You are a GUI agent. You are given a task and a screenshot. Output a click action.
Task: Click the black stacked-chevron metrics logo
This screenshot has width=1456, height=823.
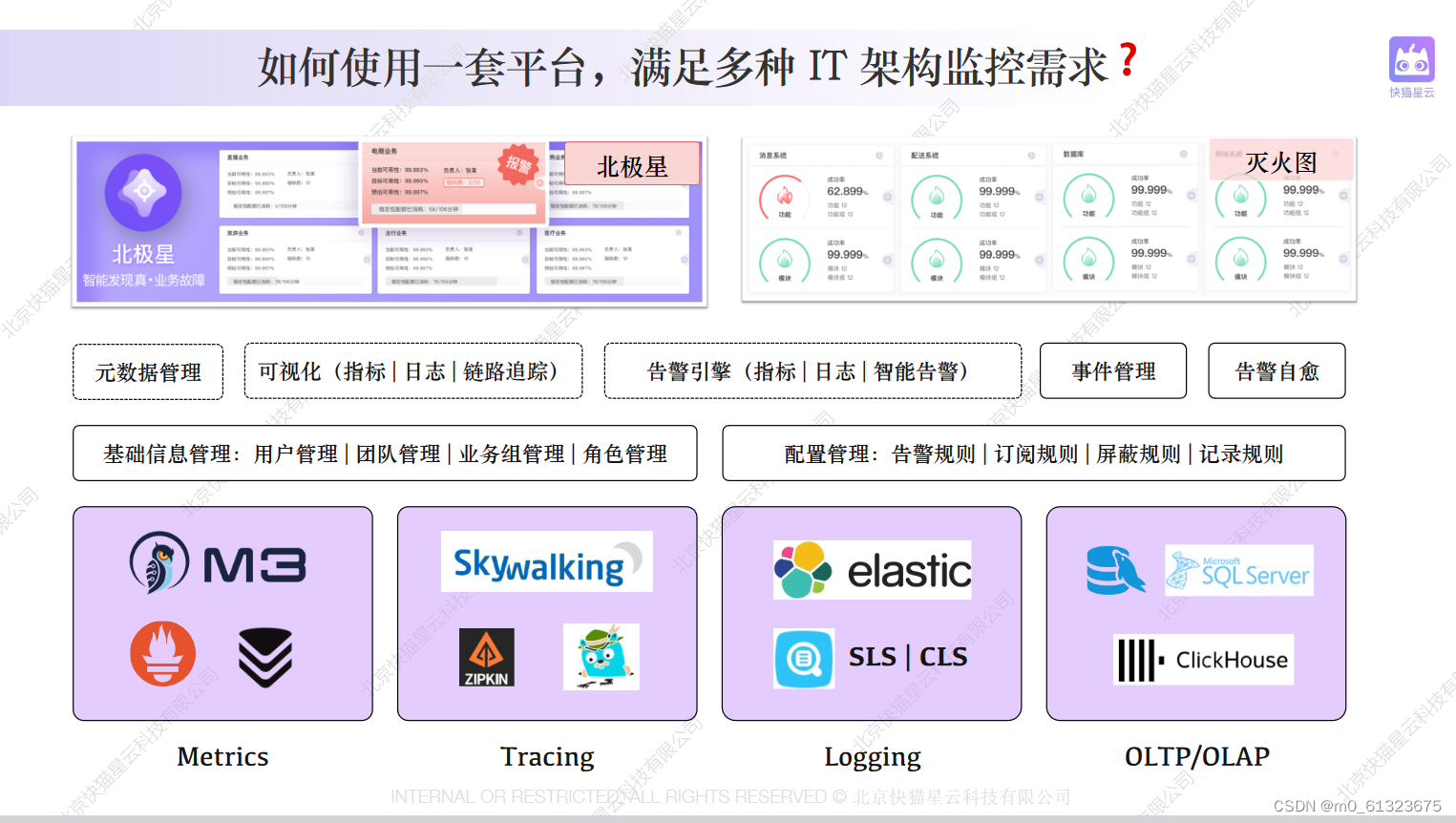[x=265, y=657]
